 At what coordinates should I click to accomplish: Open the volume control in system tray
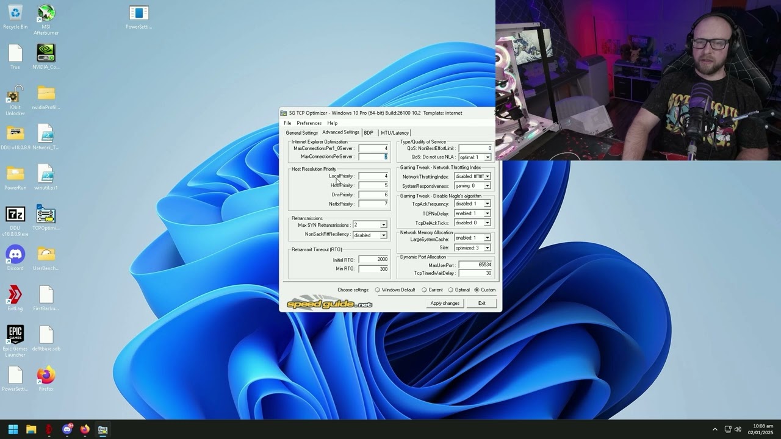[738, 429]
